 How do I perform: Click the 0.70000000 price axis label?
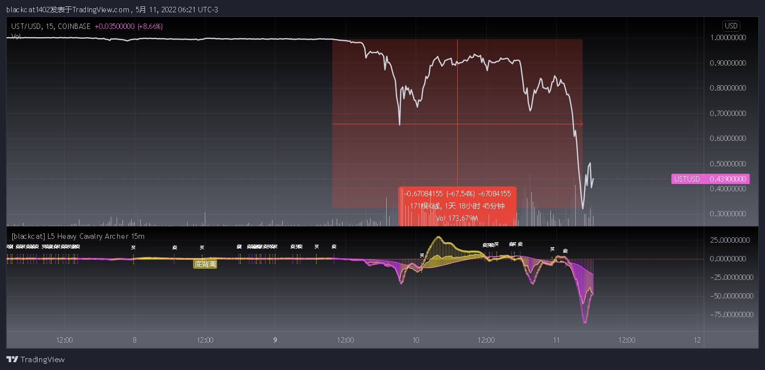[x=728, y=113]
